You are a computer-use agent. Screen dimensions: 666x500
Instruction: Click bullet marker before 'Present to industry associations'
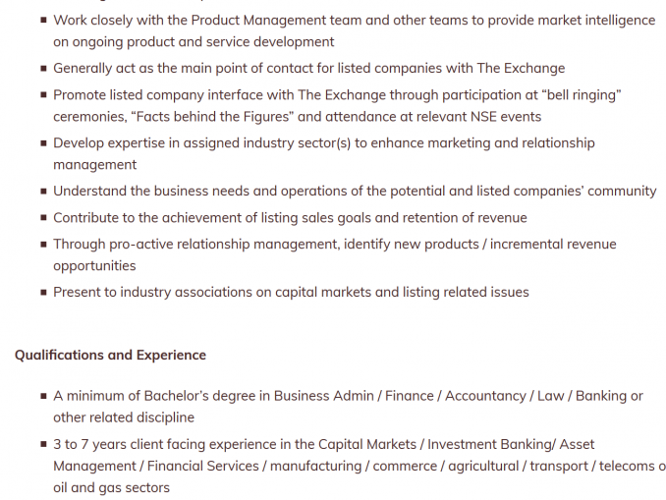[x=43, y=293]
